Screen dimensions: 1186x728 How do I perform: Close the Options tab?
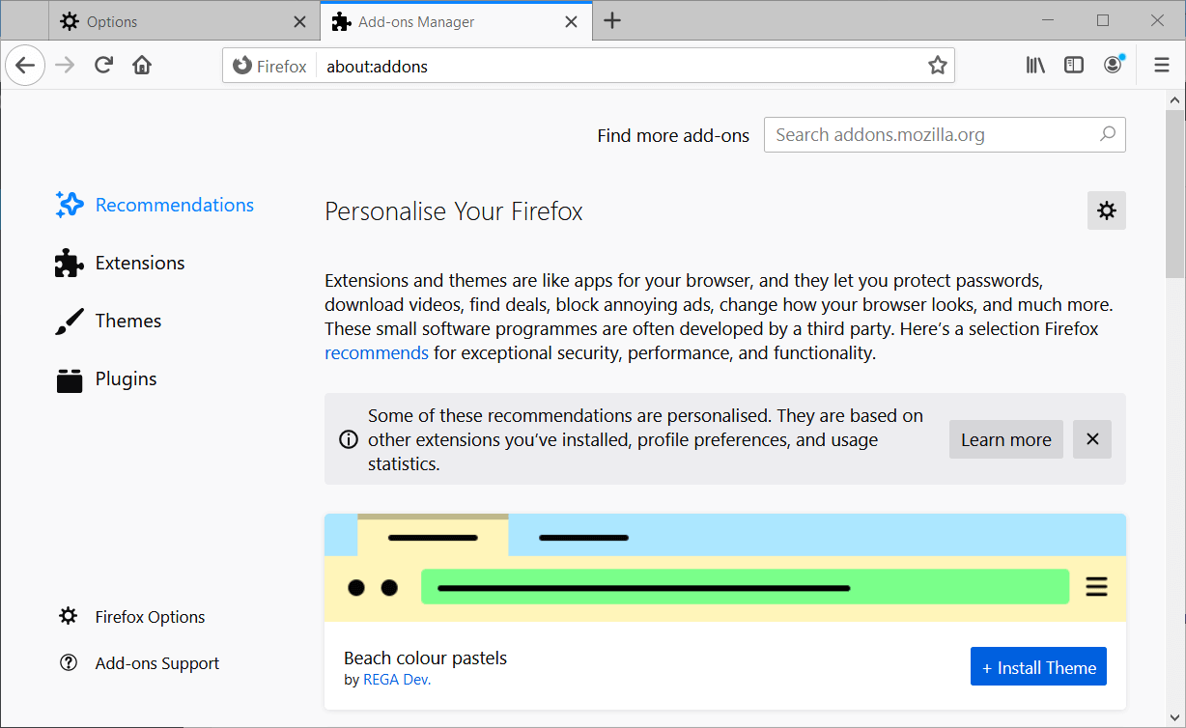(x=299, y=21)
